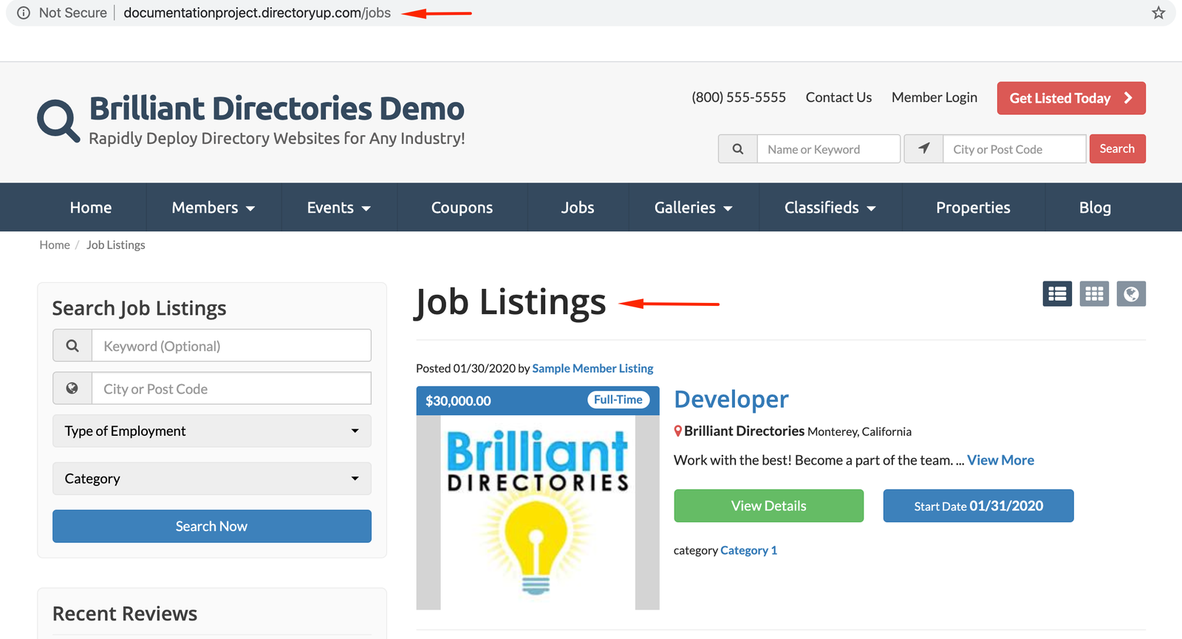This screenshot has width=1182, height=639.
Task: Open the Member Login link
Action: pos(935,98)
